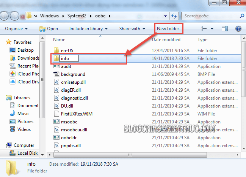The image size is (246, 177).
Task: Click the cmisetup.dll file icon
Action: (56, 82)
